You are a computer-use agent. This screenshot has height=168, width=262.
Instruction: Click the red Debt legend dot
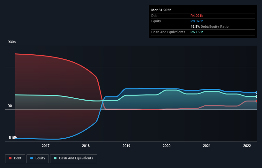coord(10,158)
